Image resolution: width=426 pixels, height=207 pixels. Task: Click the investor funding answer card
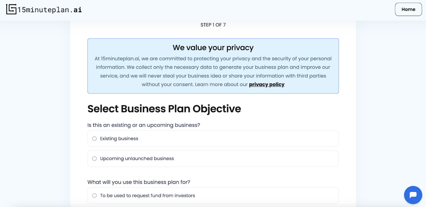pyautogui.click(x=213, y=195)
